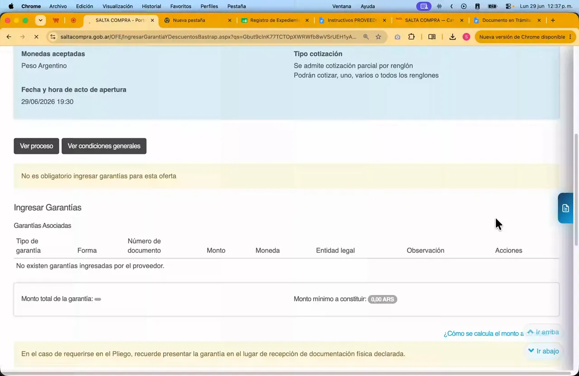Close the Instructivos PROVEEDORES tab
This screenshot has height=376, width=579.
384,20
